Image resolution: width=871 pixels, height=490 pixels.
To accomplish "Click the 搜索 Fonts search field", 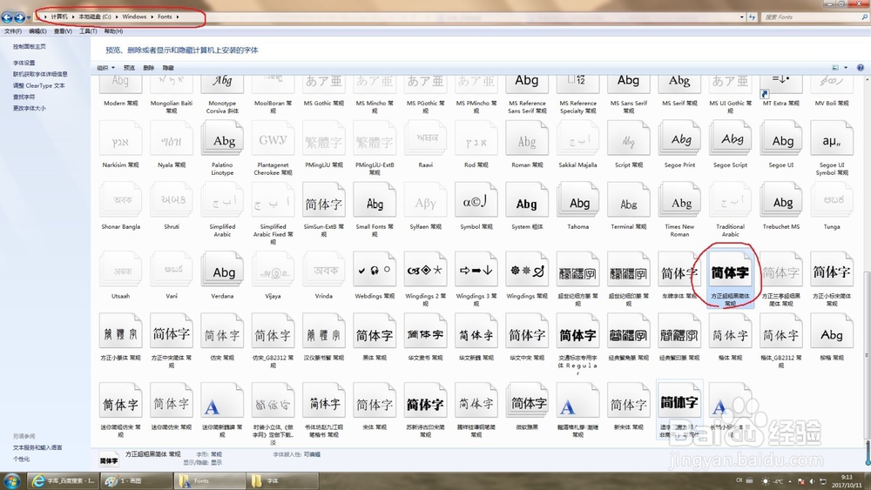I will 814,17.
